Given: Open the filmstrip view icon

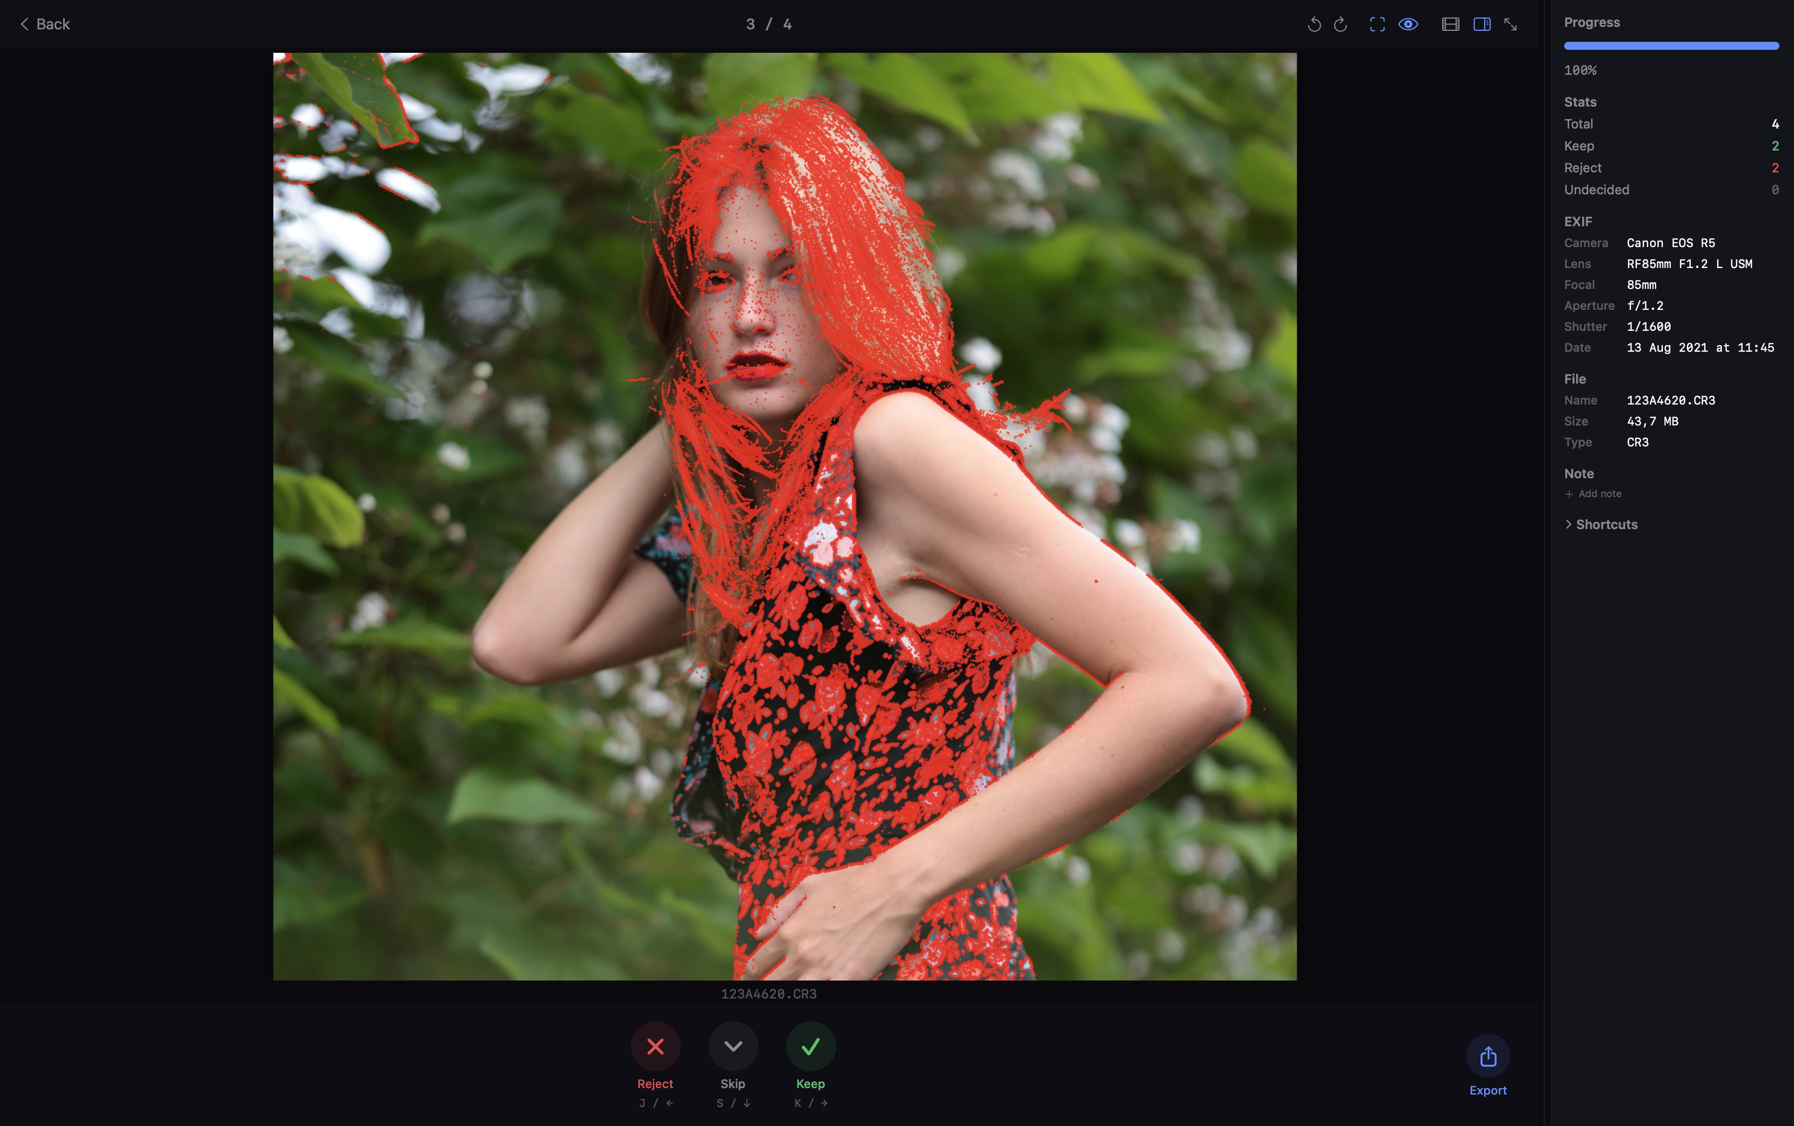Looking at the screenshot, I should pos(1450,24).
